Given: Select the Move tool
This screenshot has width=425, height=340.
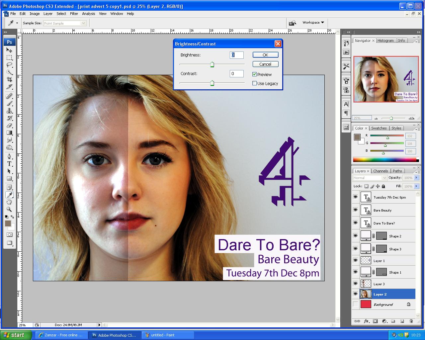Looking at the screenshot, I should [x=9, y=50].
